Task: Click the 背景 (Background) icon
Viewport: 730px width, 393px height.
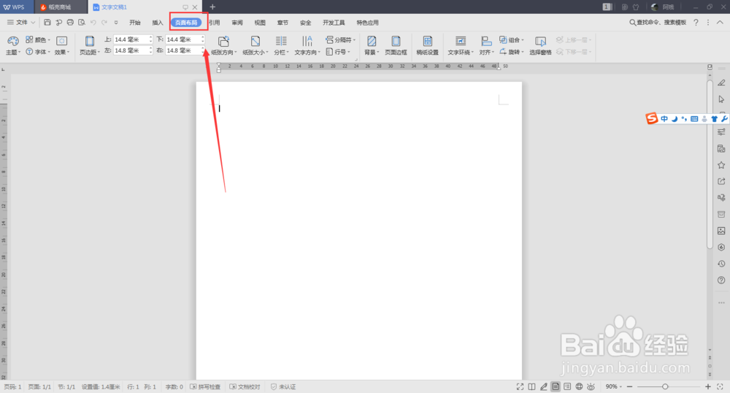Action: pos(372,41)
